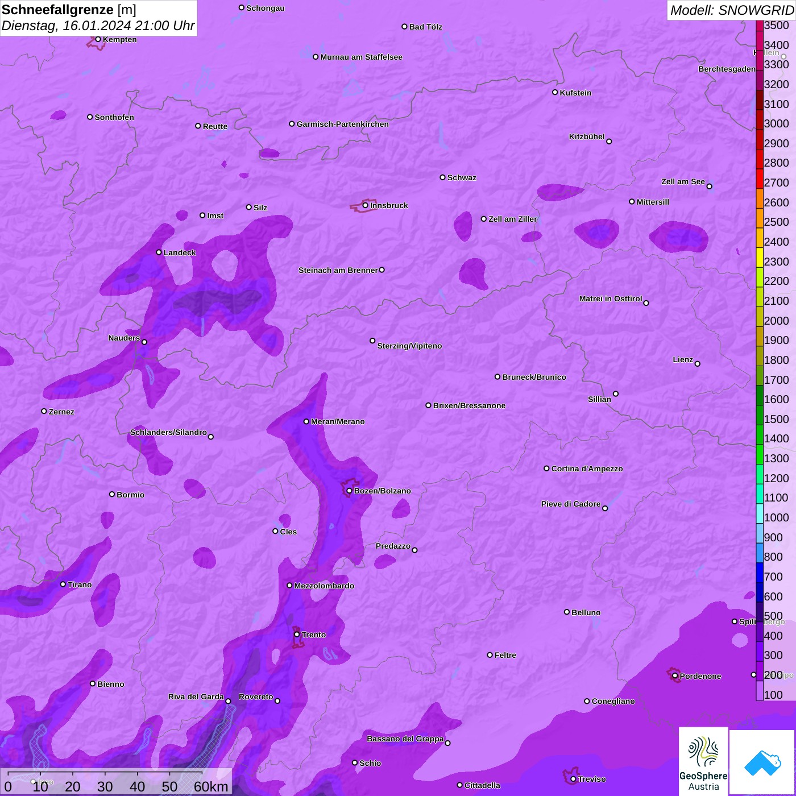
Task: Click the Sillian city label
Action: (x=599, y=399)
